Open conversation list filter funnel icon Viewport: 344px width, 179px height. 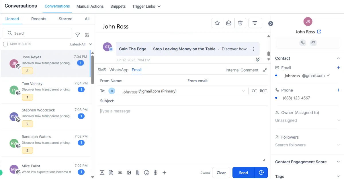pos(77,35)
